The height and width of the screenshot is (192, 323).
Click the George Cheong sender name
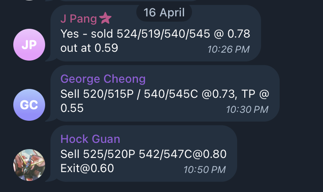click(103, 79)
